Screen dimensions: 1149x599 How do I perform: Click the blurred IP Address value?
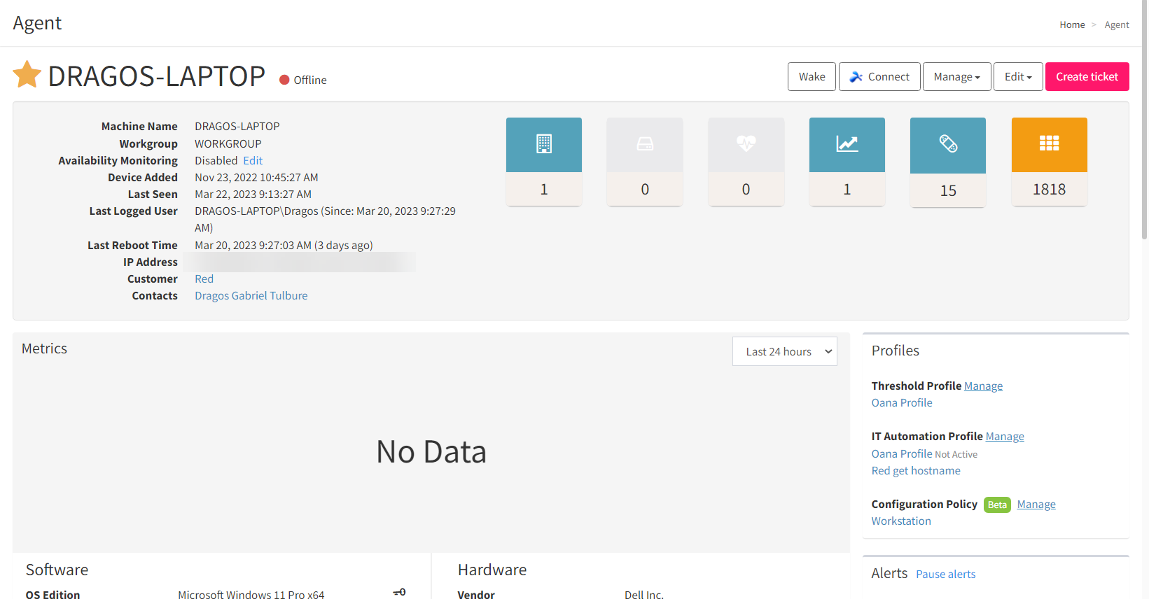[300, 262]
